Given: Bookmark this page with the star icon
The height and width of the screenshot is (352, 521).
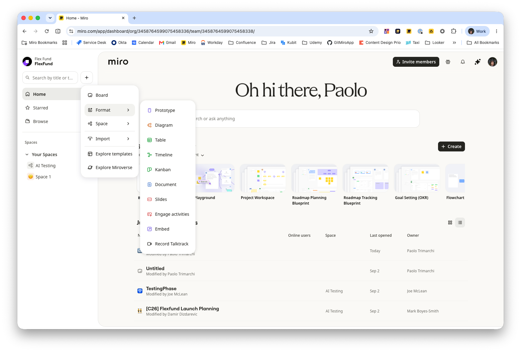Looking at the screenshot, I should tap(371, 31).
